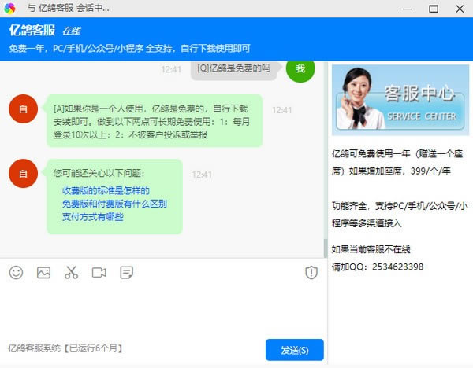Image resolution: width=473 pixels, height=368 pixels.
Task: Open link "免费版和付费版有什么区别"
Action: pos(114,203)
